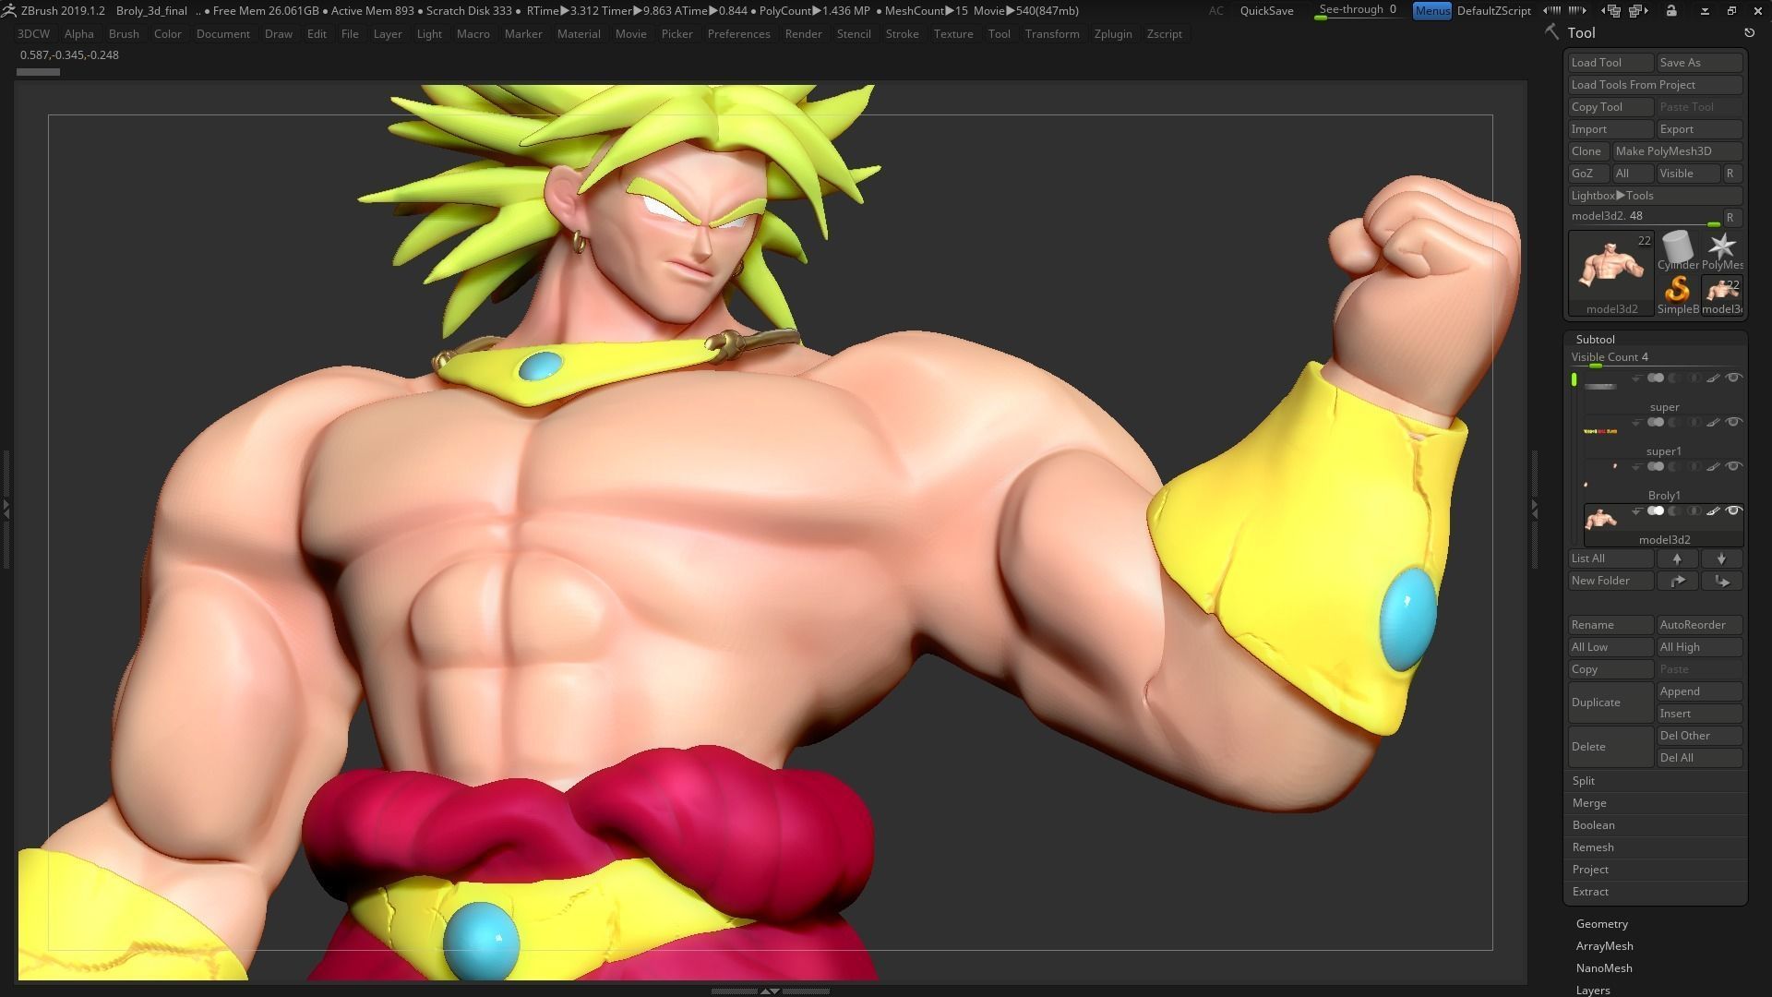The image size is (1772, 997).
Task: Click the curved arrow next to New Folder
Action: coord(1677,581)
